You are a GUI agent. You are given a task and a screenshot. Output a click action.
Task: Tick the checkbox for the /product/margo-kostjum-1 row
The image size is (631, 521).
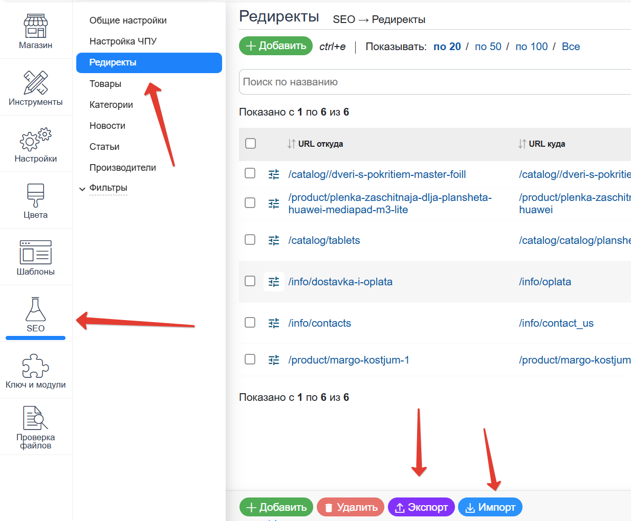[x=250, y=359]
